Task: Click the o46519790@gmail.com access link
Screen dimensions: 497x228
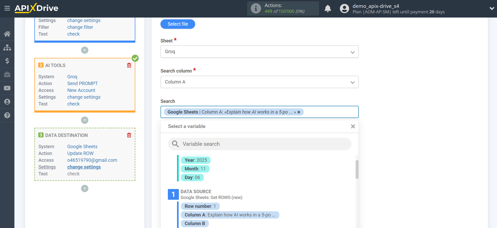Action: [92, 160]
